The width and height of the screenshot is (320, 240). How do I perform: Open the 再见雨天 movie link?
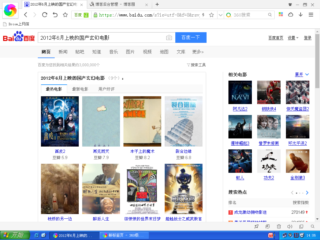[101, 151]
